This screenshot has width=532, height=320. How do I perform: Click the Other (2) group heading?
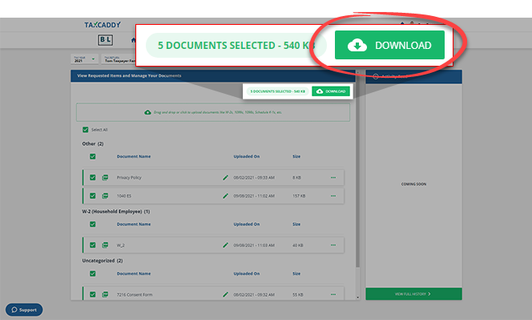coord(93,144)
